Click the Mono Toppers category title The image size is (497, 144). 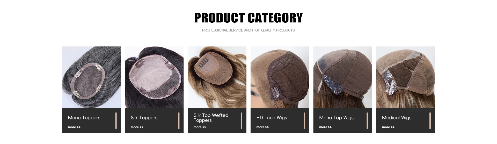[84, 118]
